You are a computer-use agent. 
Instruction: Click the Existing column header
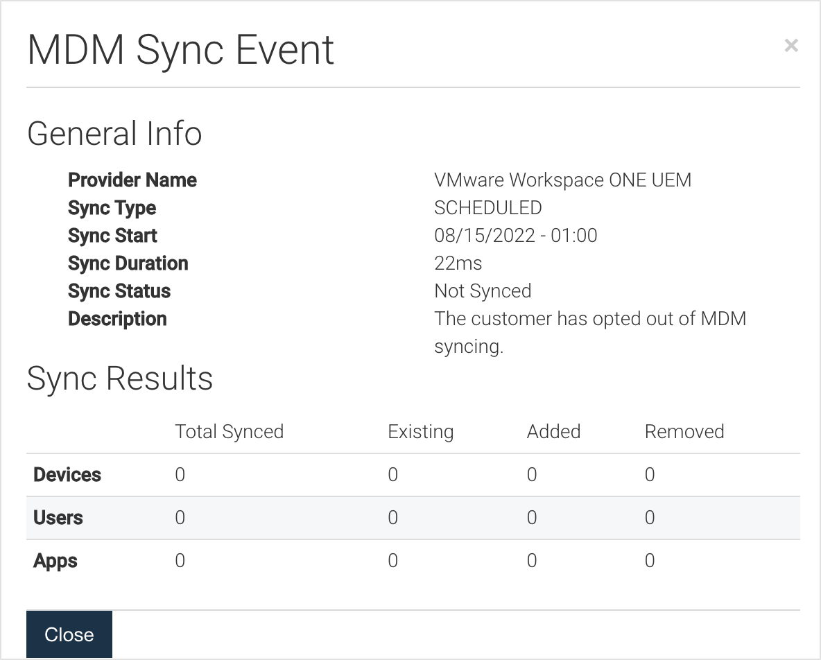pyautogui.click(x=420, y=431)
